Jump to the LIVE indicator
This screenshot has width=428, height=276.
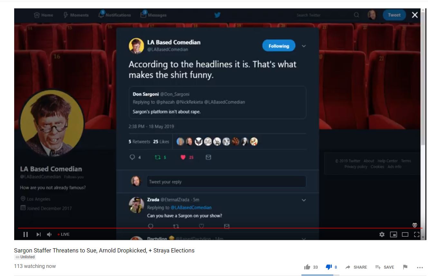point(63,234)
